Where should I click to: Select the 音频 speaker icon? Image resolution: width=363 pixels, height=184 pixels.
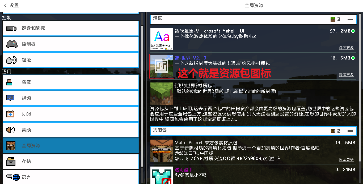point(11,130)
